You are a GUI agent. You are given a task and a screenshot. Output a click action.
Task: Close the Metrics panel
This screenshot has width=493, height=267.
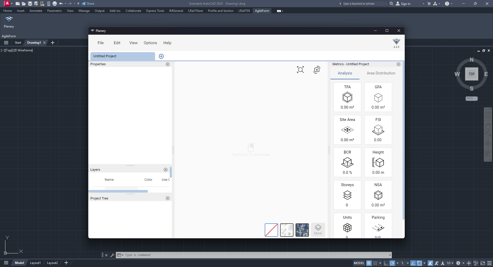click(399, 64)
